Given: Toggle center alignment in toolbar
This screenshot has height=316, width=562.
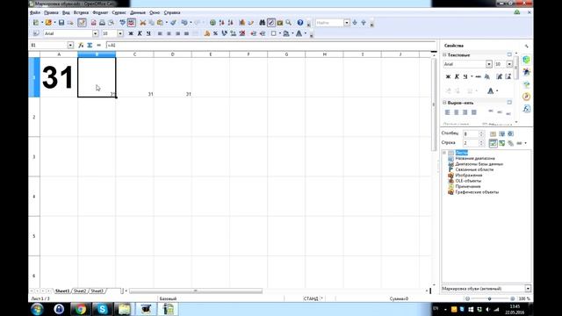Looking at the screenshot, I should pyautogui.click(x=169, y=33).
